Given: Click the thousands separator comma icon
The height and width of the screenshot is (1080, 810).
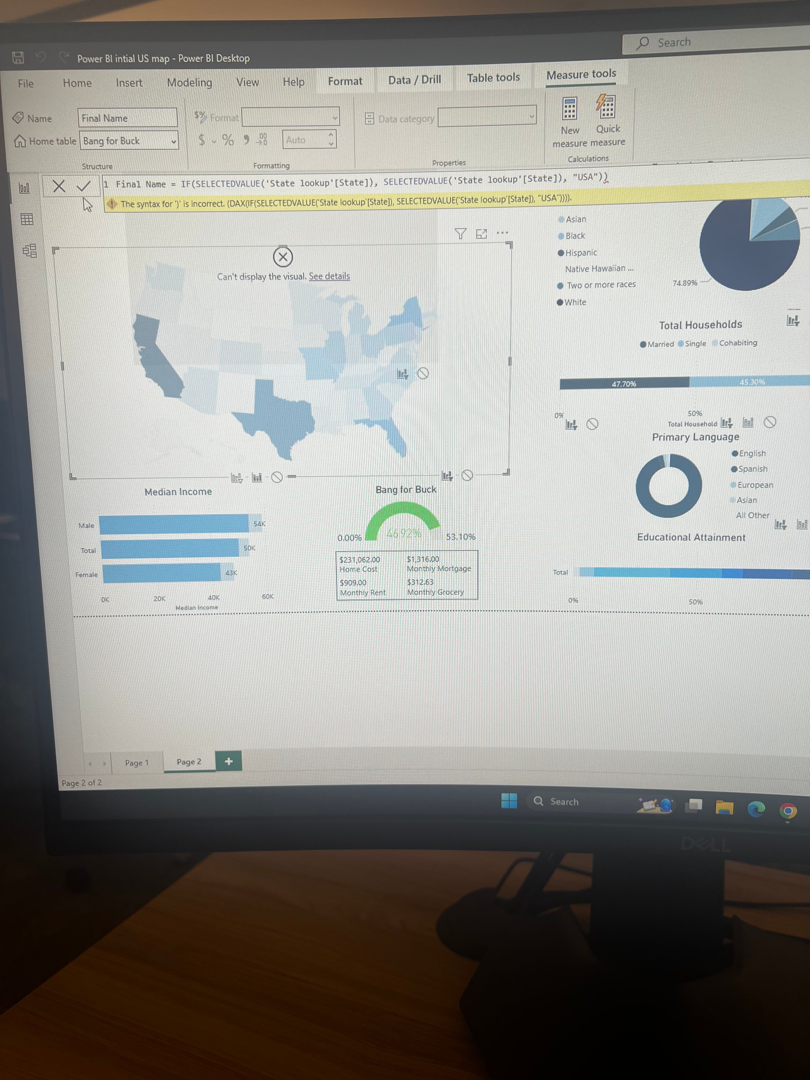Looking at the screenshot, I should point(247,140).
